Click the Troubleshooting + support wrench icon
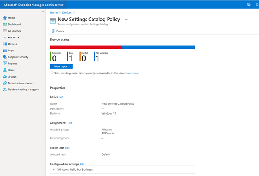This screenshot has height=176, width=259. (5, 90)
